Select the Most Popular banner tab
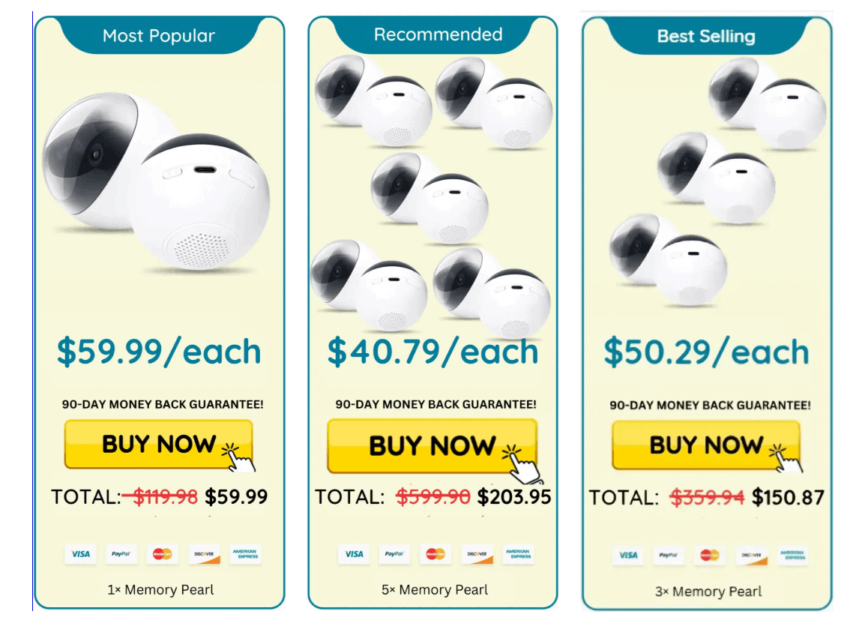This screenshot has height=623, width=859. point(159,35)
